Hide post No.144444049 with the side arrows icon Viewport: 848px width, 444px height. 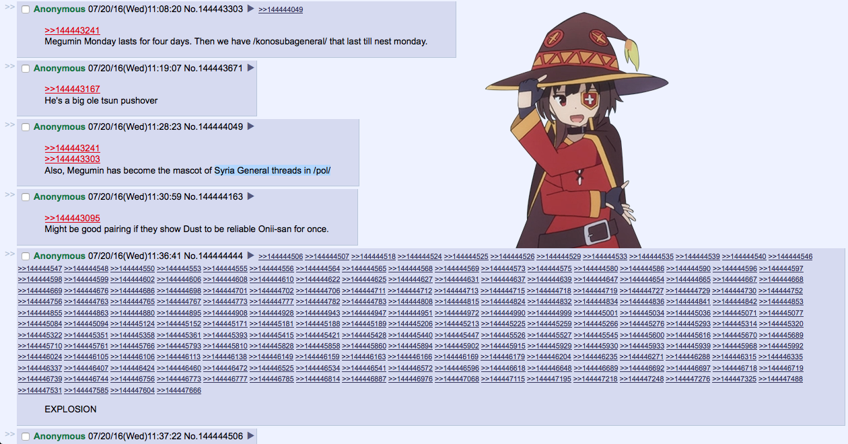pyautogui.click(x=9, y=124)
